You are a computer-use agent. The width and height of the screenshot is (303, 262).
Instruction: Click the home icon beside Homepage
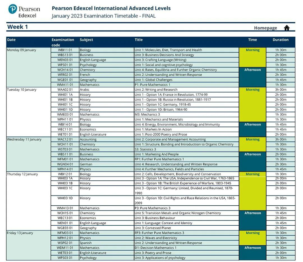[287, 28]
